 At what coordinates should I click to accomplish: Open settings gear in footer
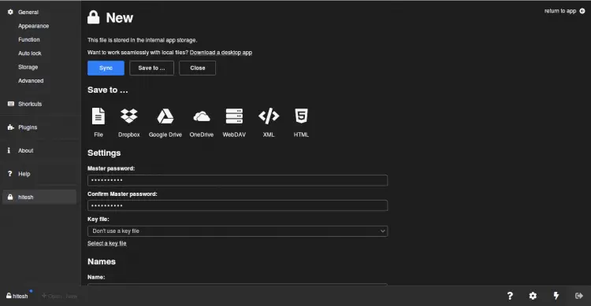tap(533, 296)
